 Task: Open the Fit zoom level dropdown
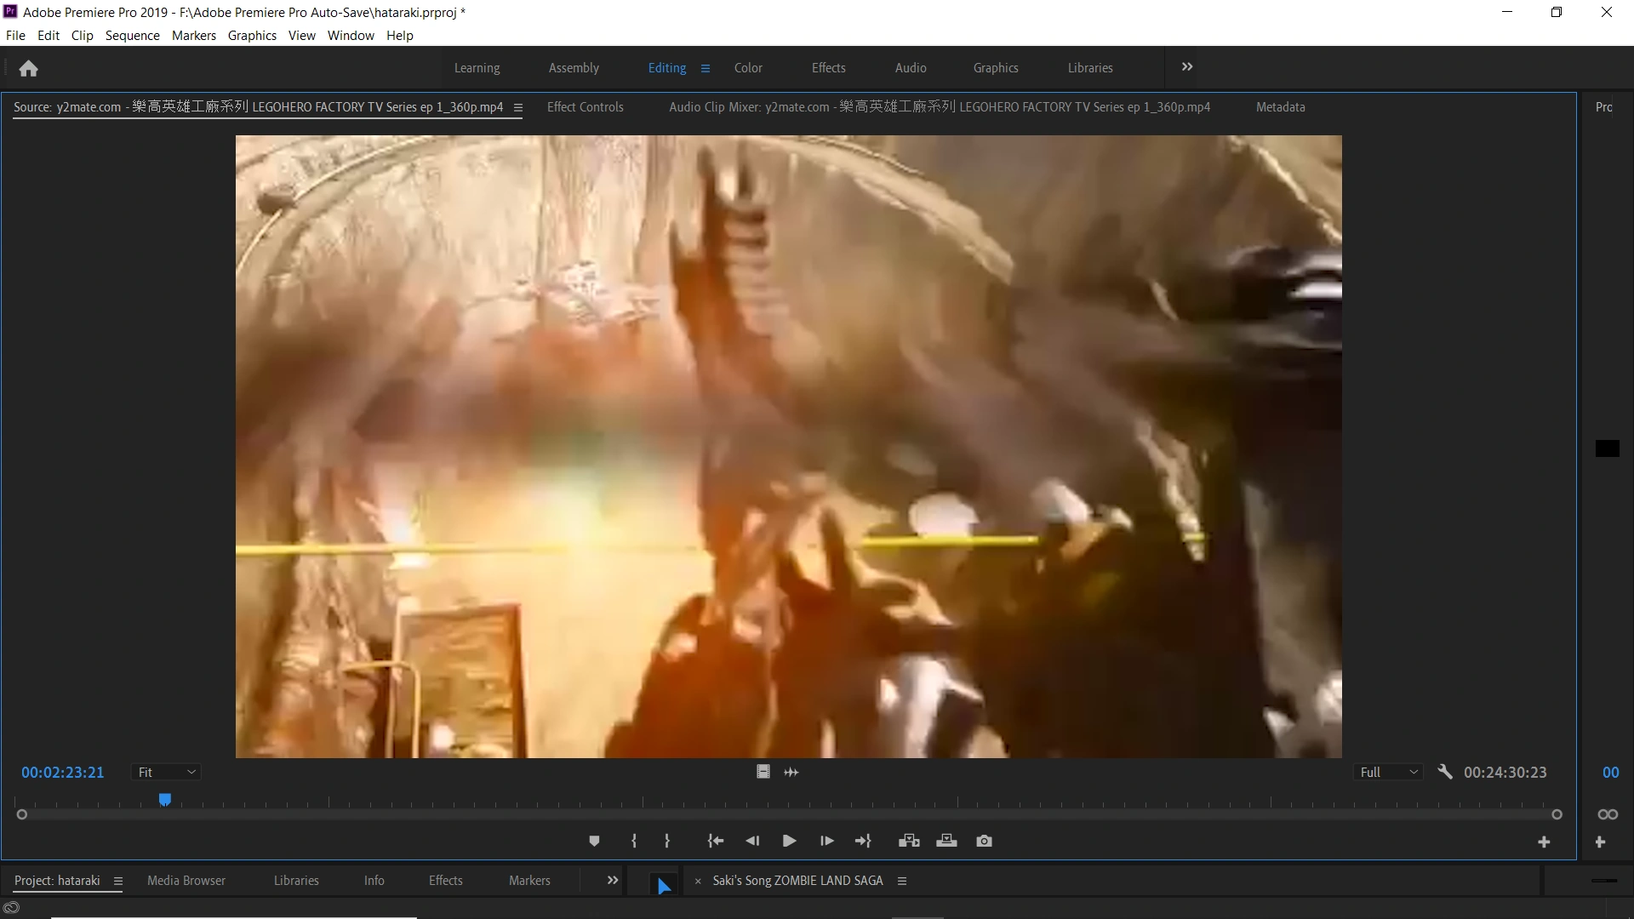[x=167, y=773]
